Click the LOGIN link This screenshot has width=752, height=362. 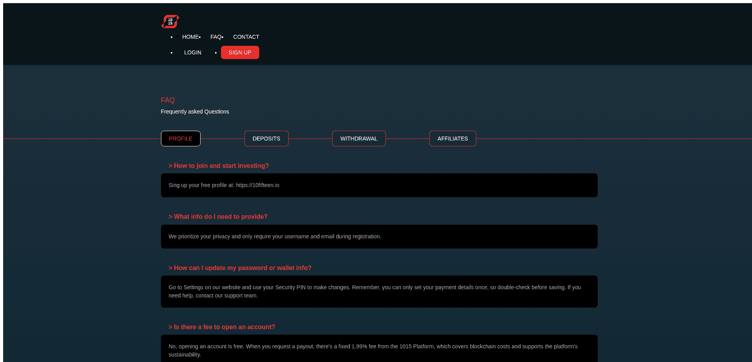(193, 52)
